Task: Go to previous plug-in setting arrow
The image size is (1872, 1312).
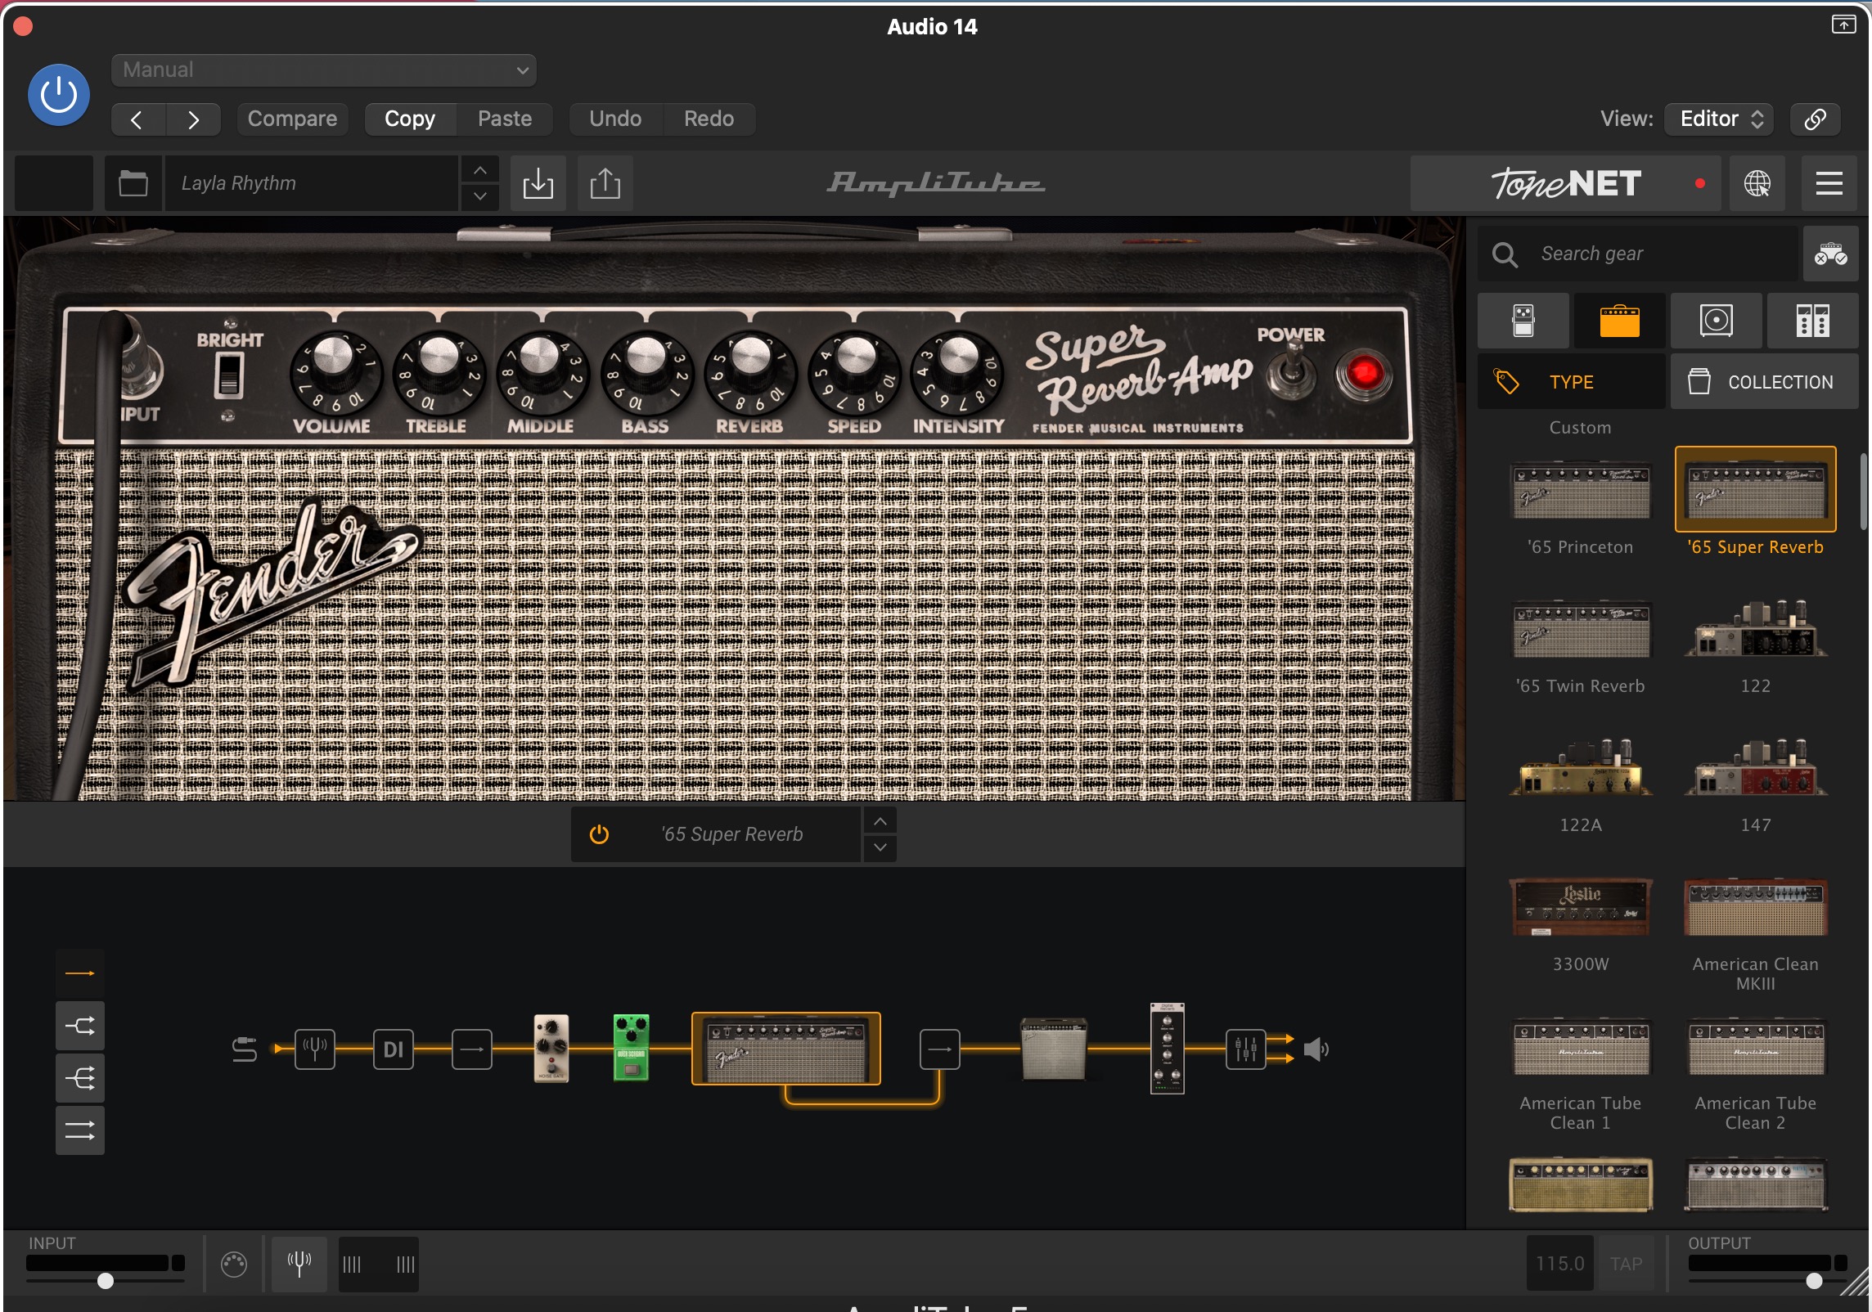Action: [x=137, y=119]
